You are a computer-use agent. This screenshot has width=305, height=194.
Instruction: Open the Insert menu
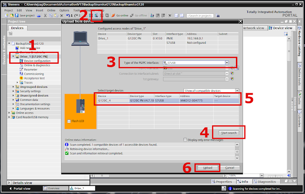pos(40,10)
